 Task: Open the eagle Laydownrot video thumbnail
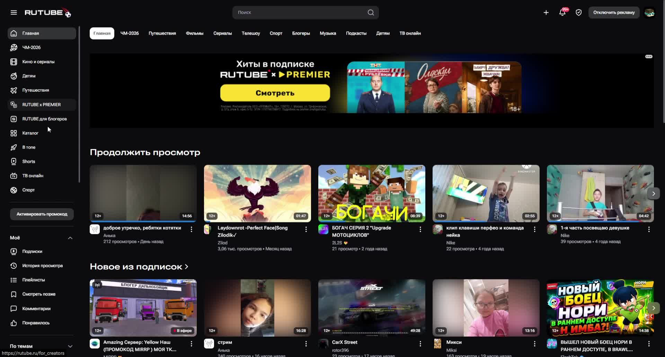pos(257,193)
